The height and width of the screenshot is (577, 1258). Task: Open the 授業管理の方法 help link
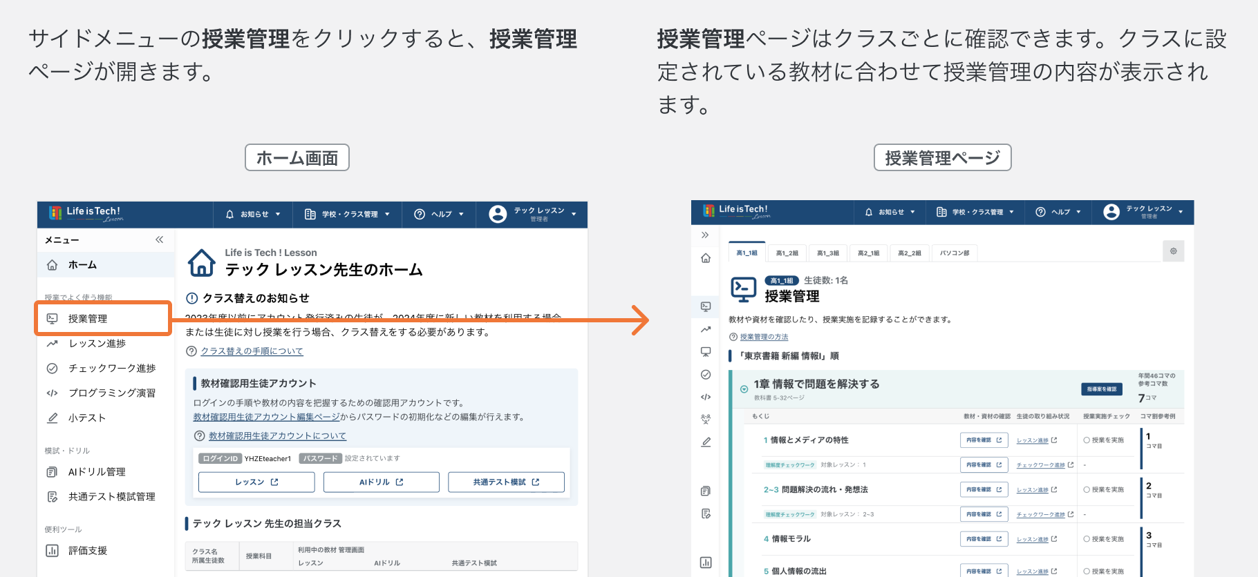[764, 337]
